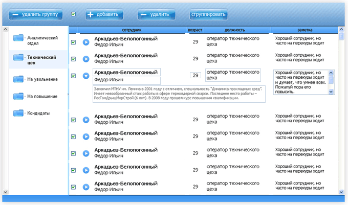Open the Кандидаты folder icon

tap(18, 113)
